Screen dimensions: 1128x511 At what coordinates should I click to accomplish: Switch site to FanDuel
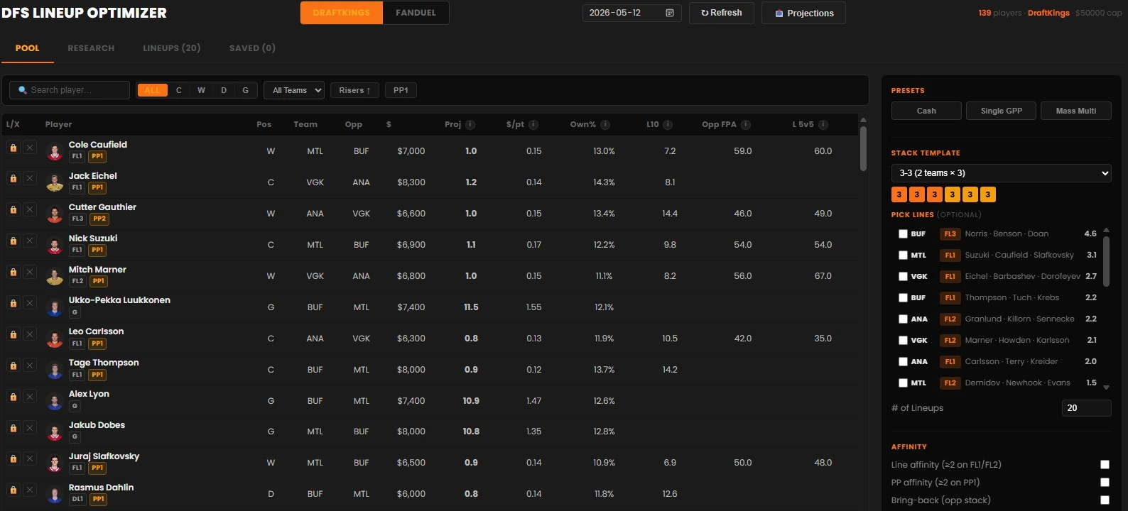tap(416, 13)
